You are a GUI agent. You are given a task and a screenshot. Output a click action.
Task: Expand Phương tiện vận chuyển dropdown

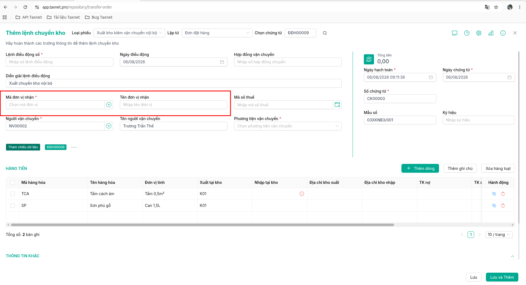(288, 126)
